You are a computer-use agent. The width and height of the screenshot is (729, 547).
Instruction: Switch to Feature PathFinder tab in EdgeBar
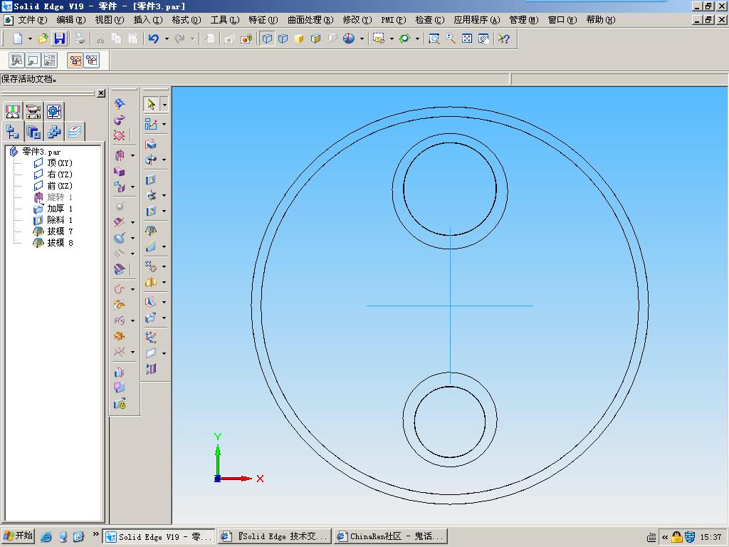13,132
